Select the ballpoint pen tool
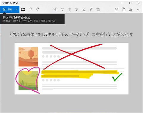143x113 pixels. pos(62,10)
